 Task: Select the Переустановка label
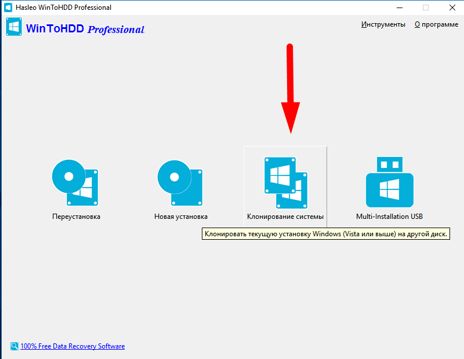pos(76,217)
